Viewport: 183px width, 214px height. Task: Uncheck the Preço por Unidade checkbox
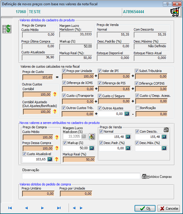click(64, 71)
